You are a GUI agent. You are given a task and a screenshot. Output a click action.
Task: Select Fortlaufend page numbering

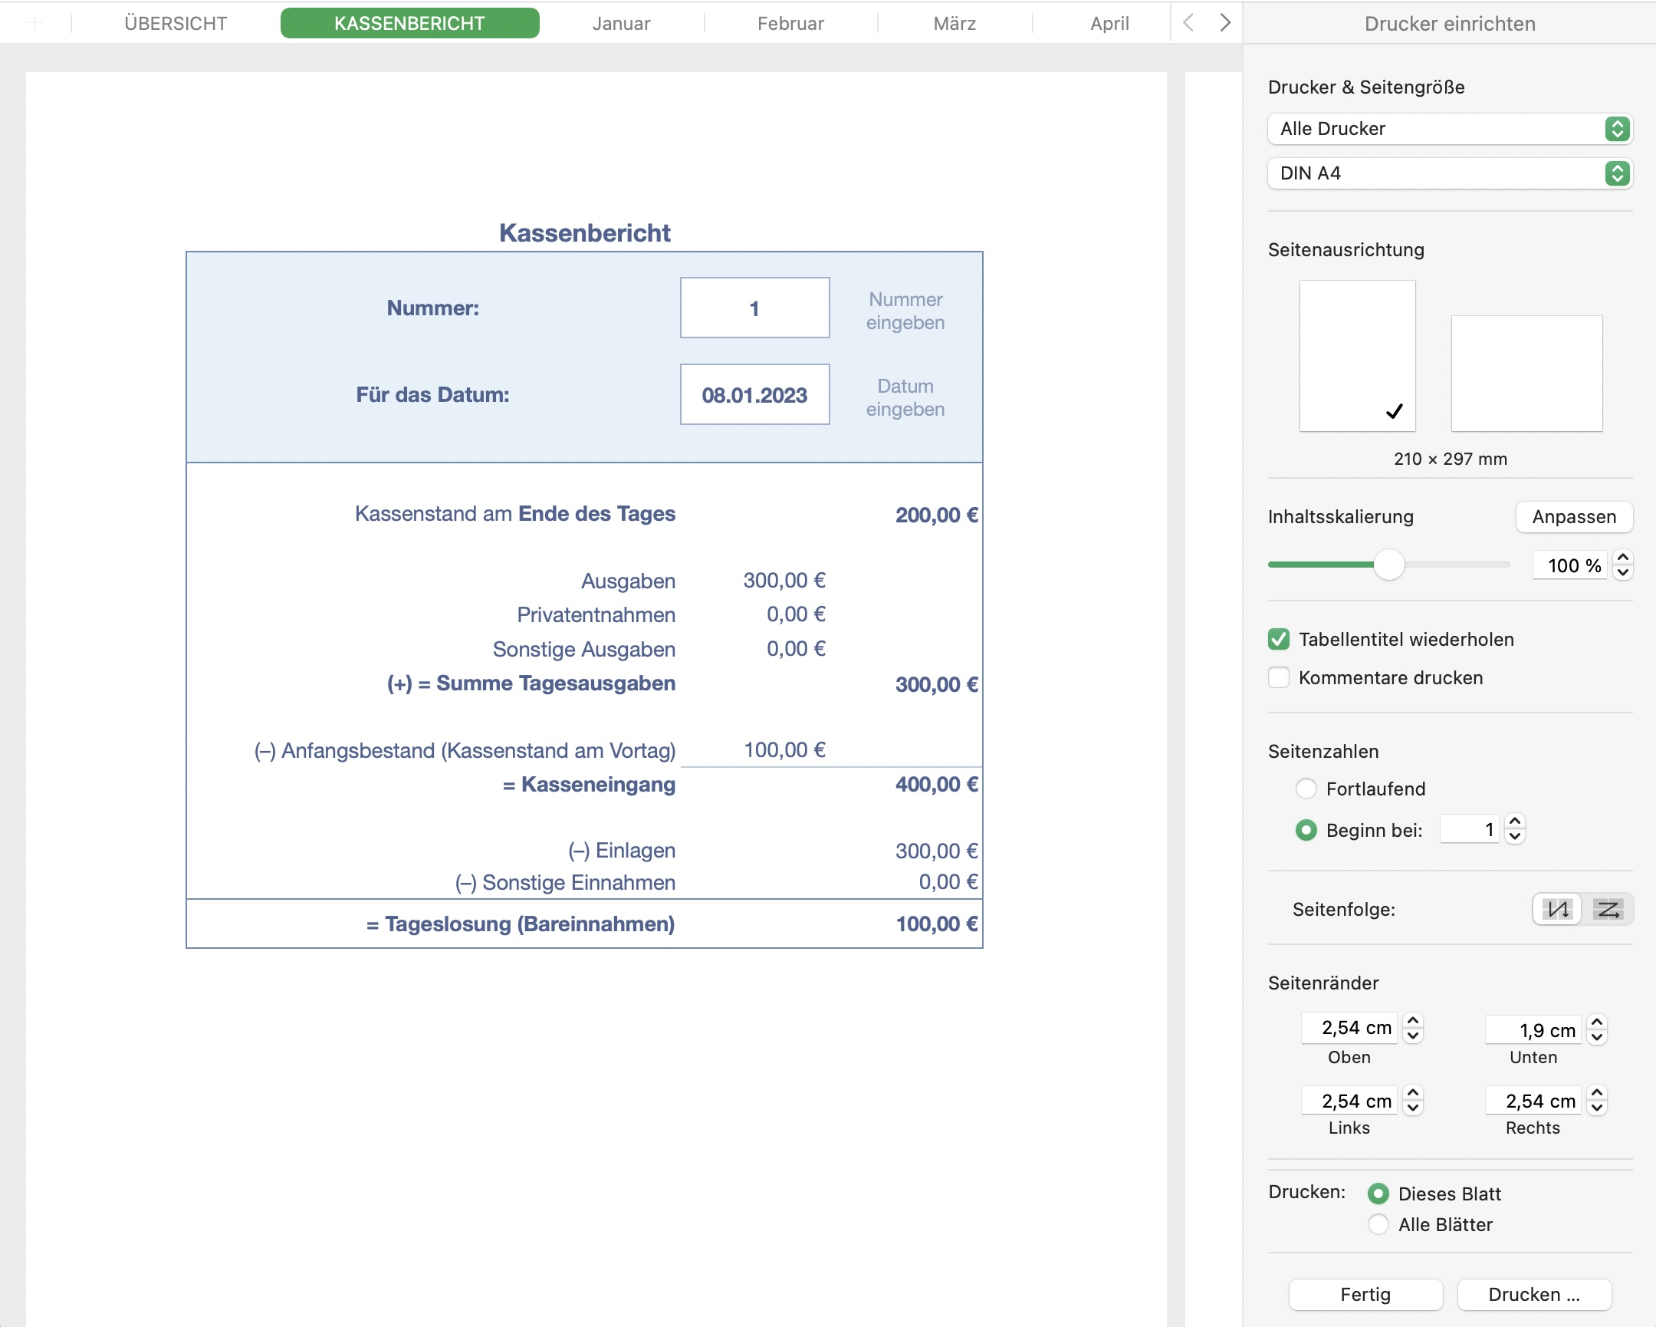(x=1306, y=789)
